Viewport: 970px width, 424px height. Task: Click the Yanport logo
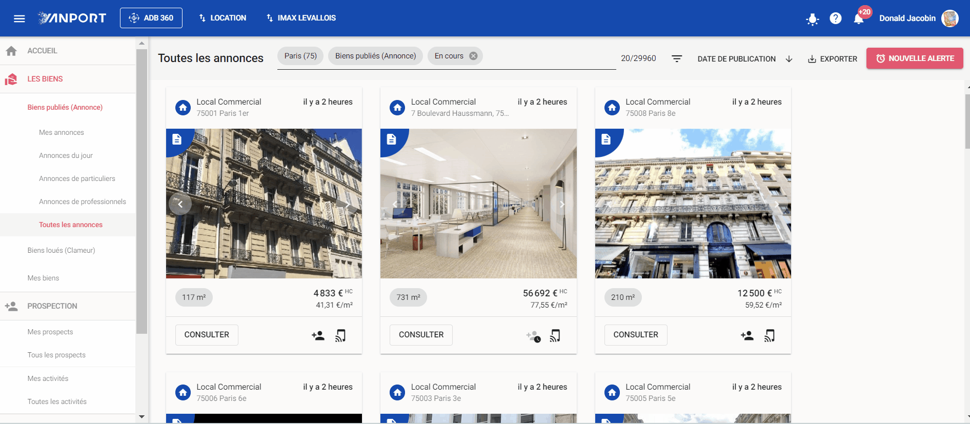coord(72,18)
